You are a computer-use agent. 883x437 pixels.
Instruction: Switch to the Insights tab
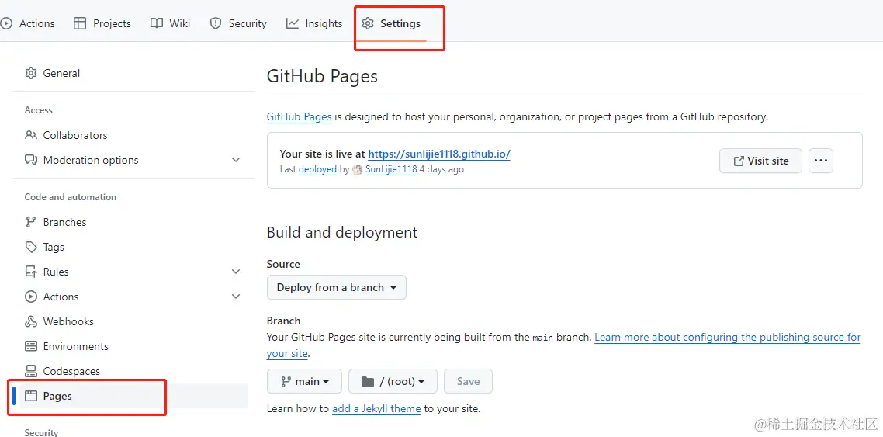(x=314, y=23)
